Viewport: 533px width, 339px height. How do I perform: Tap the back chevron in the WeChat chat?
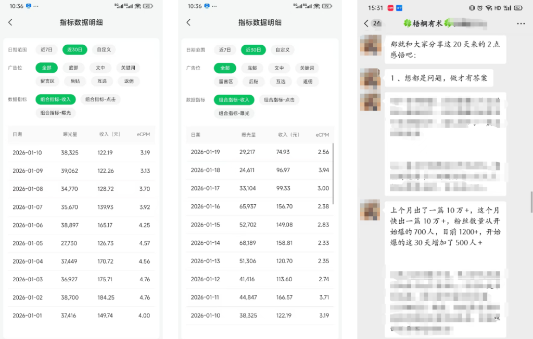pos(366,23)
